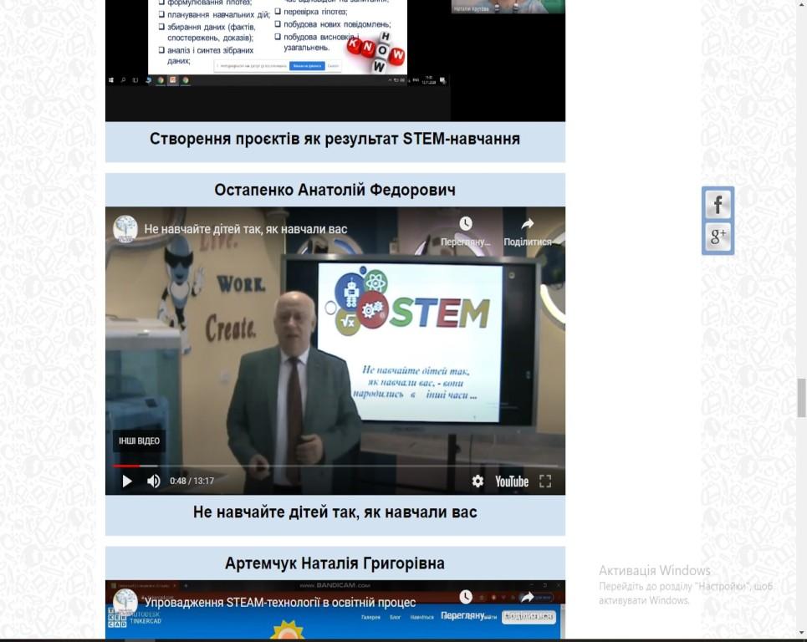Click the top video slide thumbnail
The image size is (807, 642).
278,37
